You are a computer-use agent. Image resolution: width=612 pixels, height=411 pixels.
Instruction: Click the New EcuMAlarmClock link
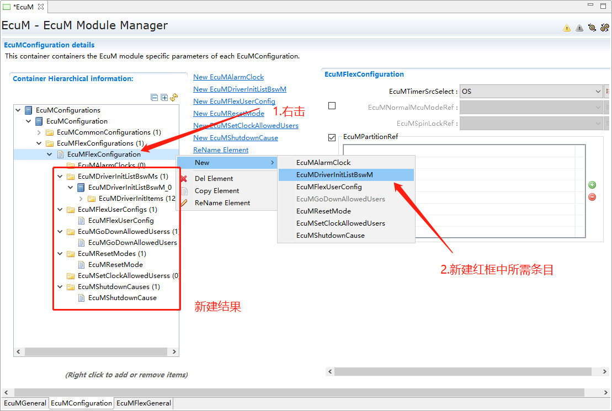228,77
